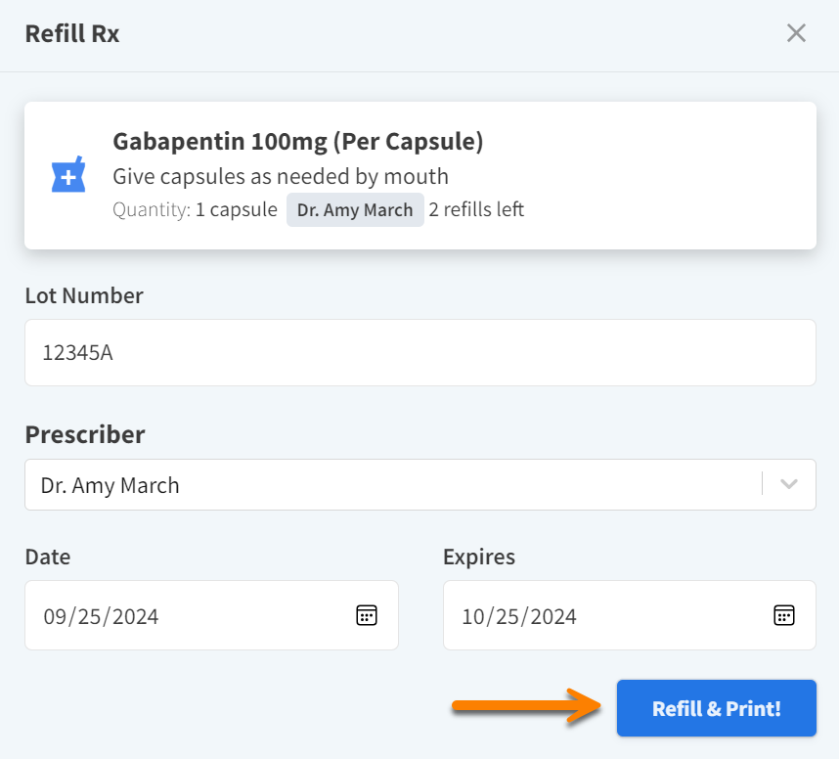Click the blue prescription vial icon
This screenshot has width=839, height=759.
(x=68, y=174)
